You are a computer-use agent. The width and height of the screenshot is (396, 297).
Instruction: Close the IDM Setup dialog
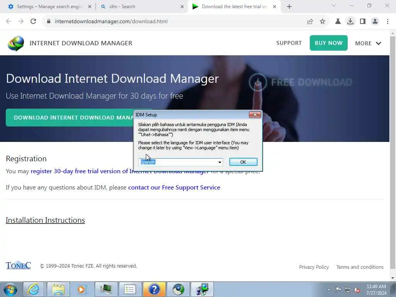coord(255,115)
